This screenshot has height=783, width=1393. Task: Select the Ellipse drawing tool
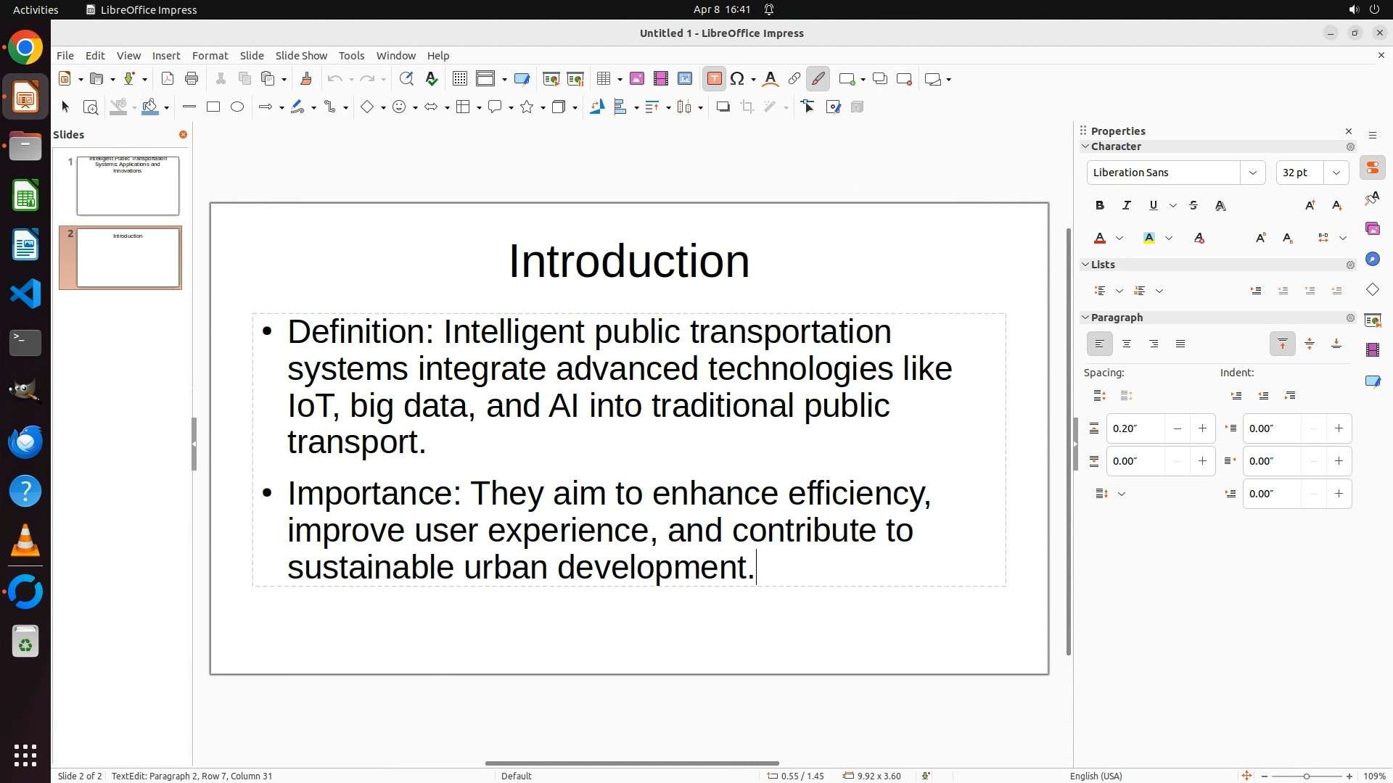click(x=237, y=107)
